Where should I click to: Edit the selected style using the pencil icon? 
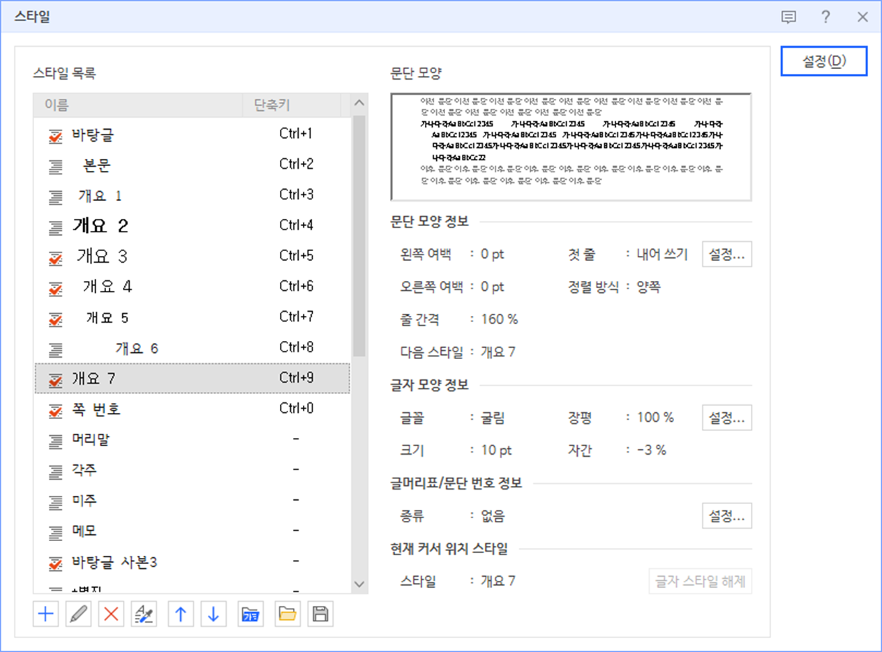(78, 614)
